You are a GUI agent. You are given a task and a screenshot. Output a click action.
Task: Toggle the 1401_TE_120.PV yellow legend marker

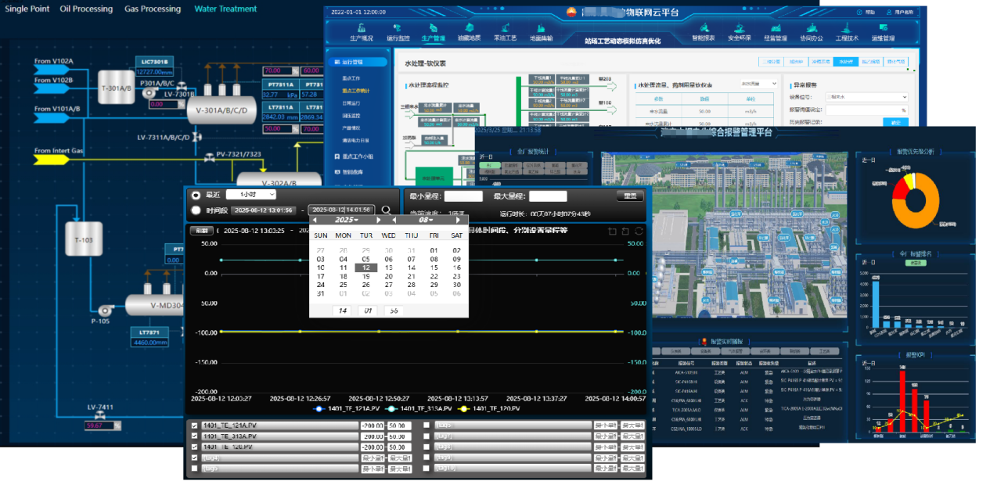coord(463,409)
